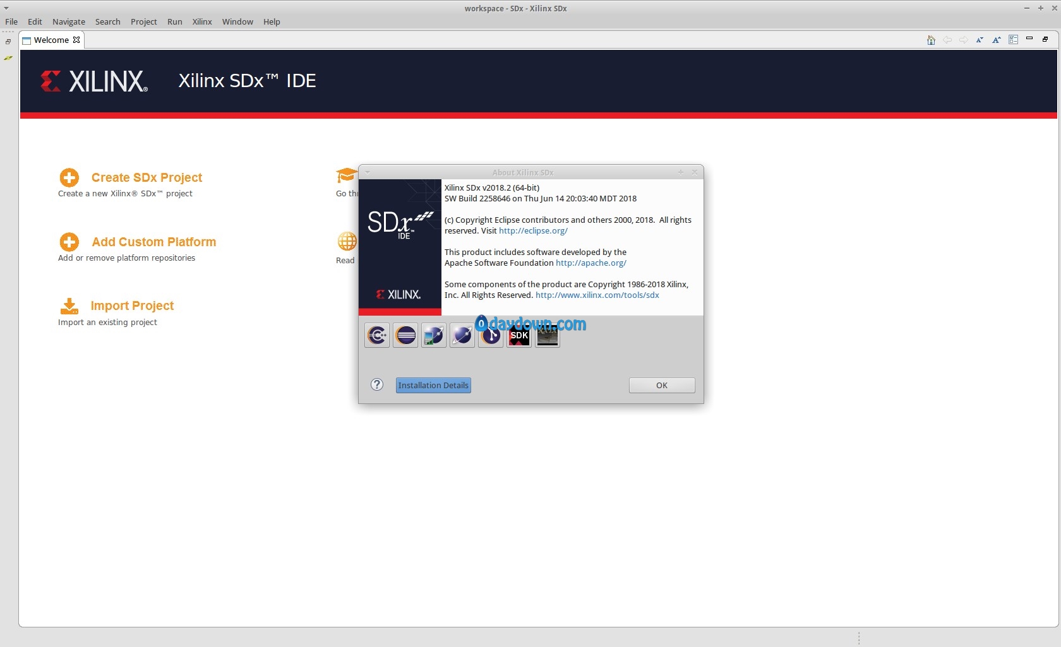This screenshot has height=647, width=1061.
Task: Open main window menu arrow at top-left
Action: point(6,8)
